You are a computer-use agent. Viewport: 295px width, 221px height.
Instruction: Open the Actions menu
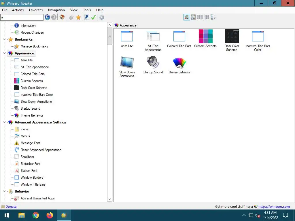click(x=18, y=10)
